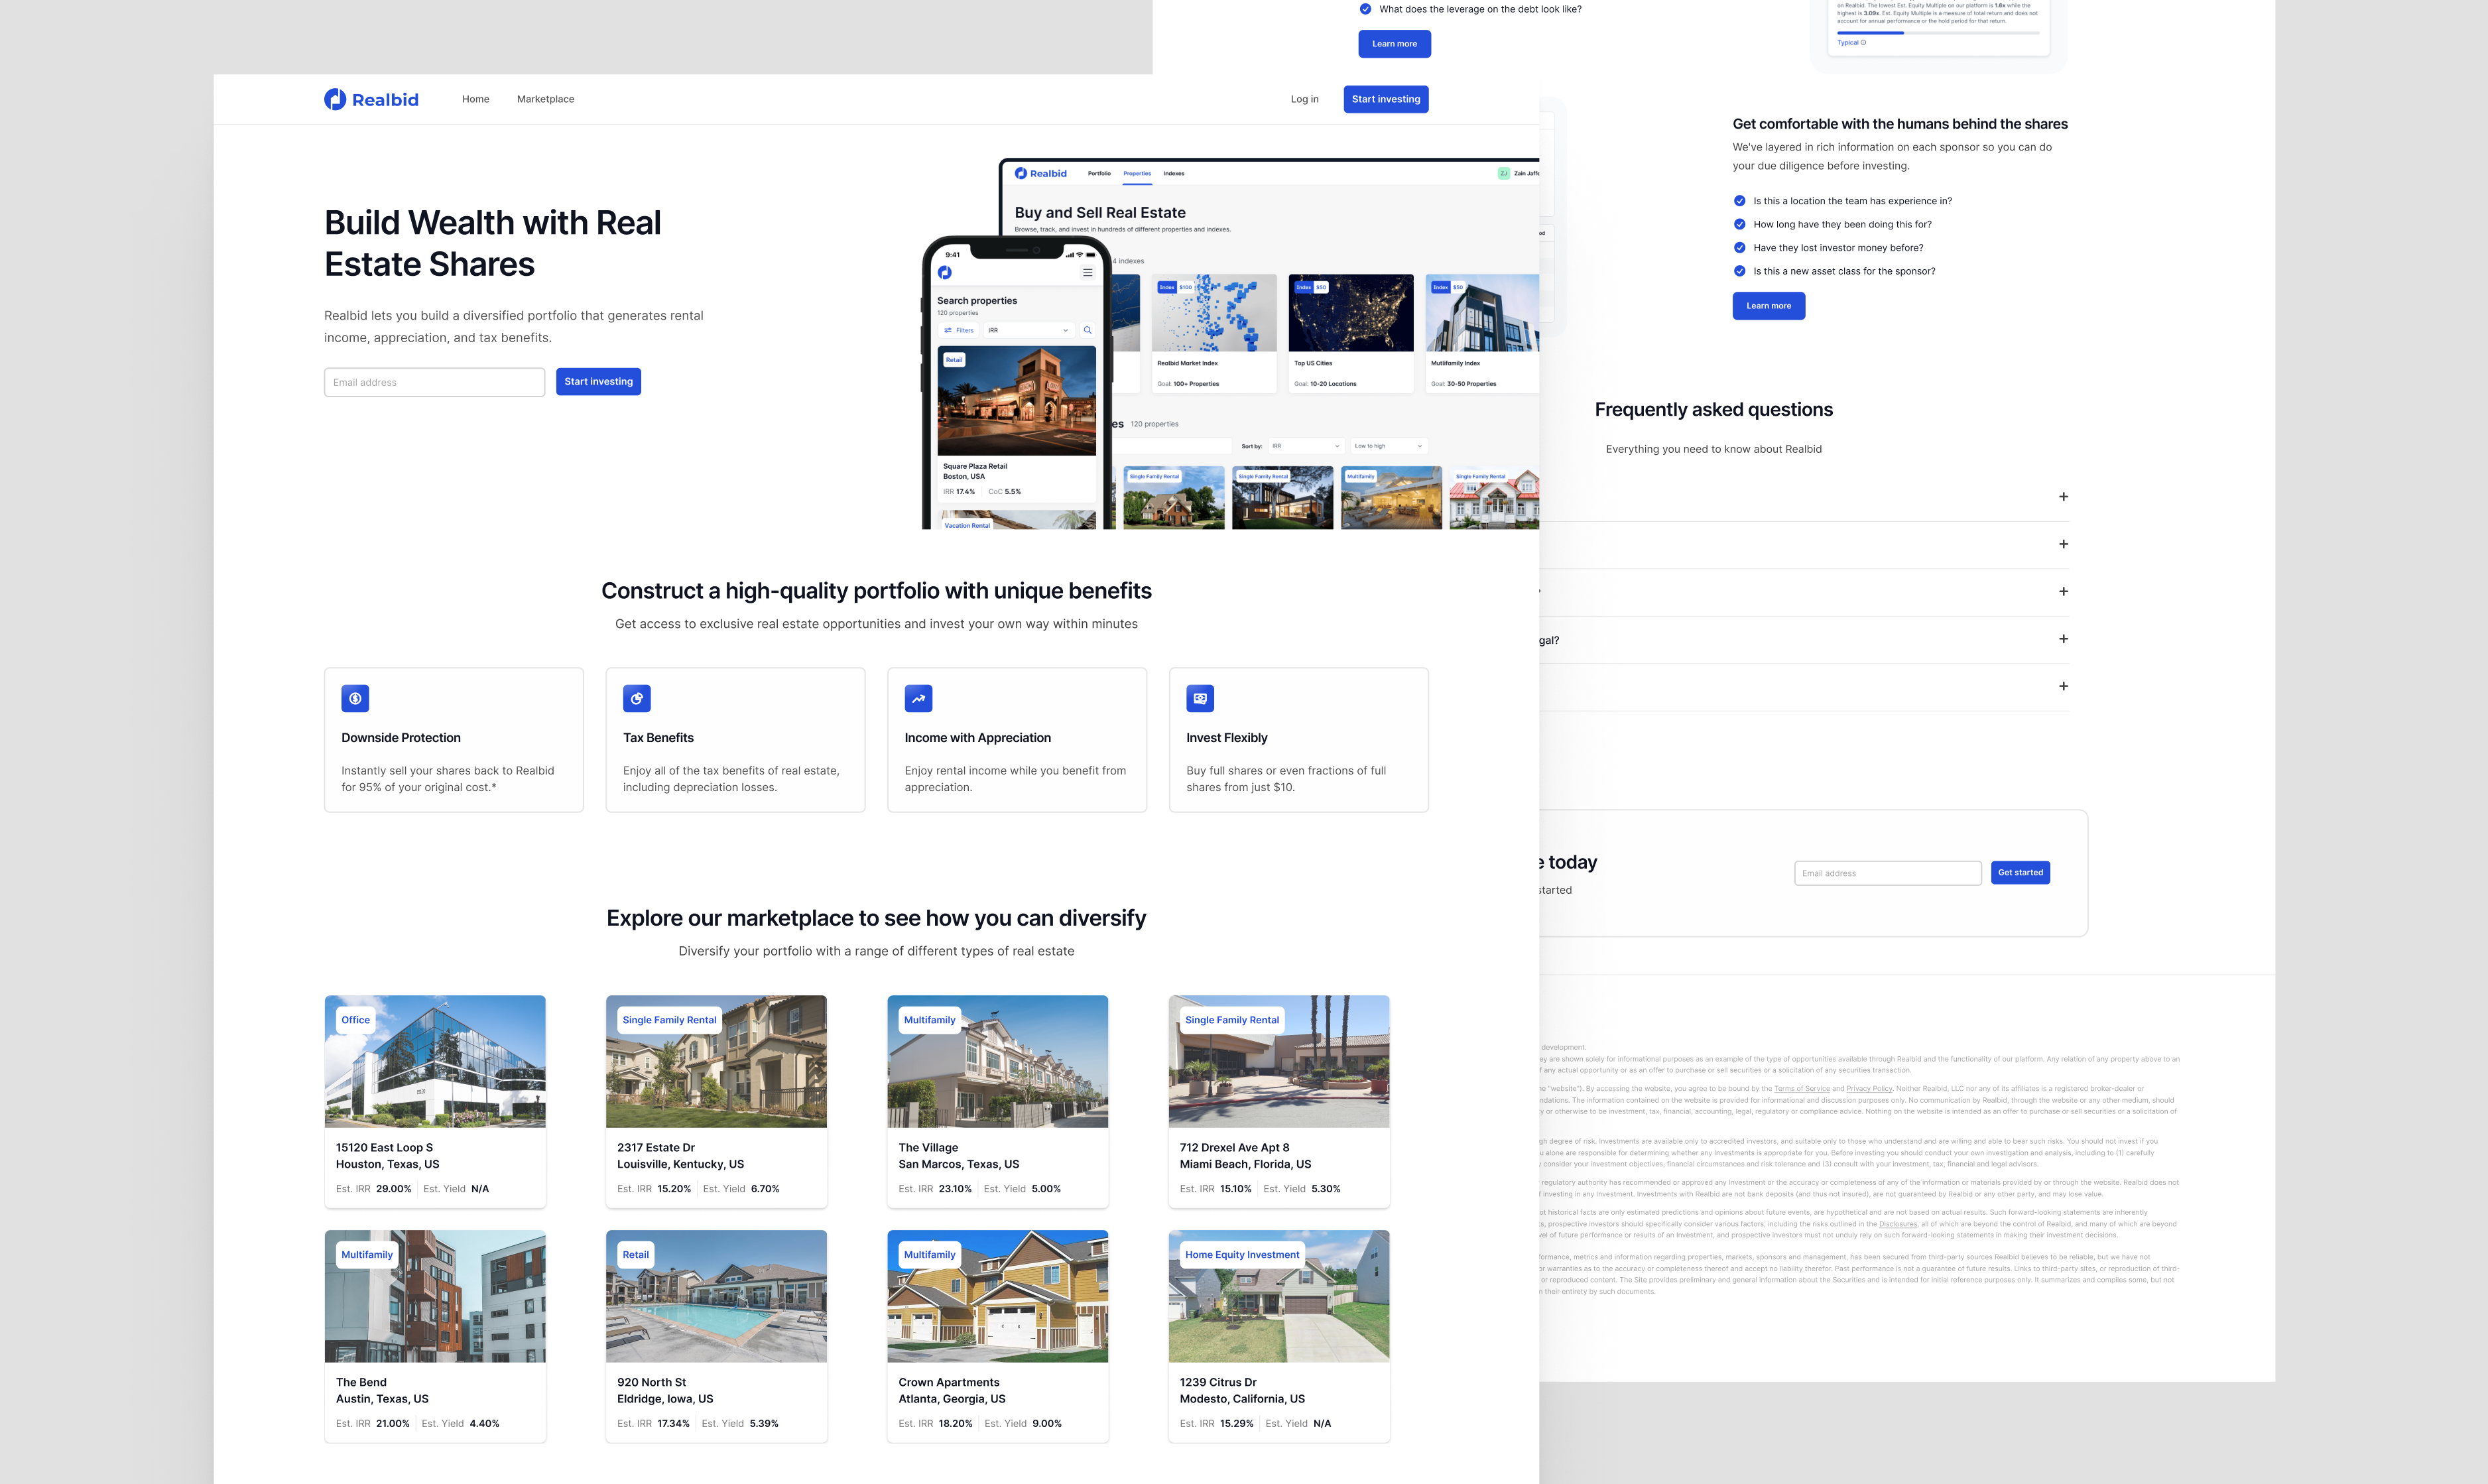Open the Low to high order dropdown
The height and width of the screenshot is (1484, 2488).
pyautogui.click(x=1388, y=445)
